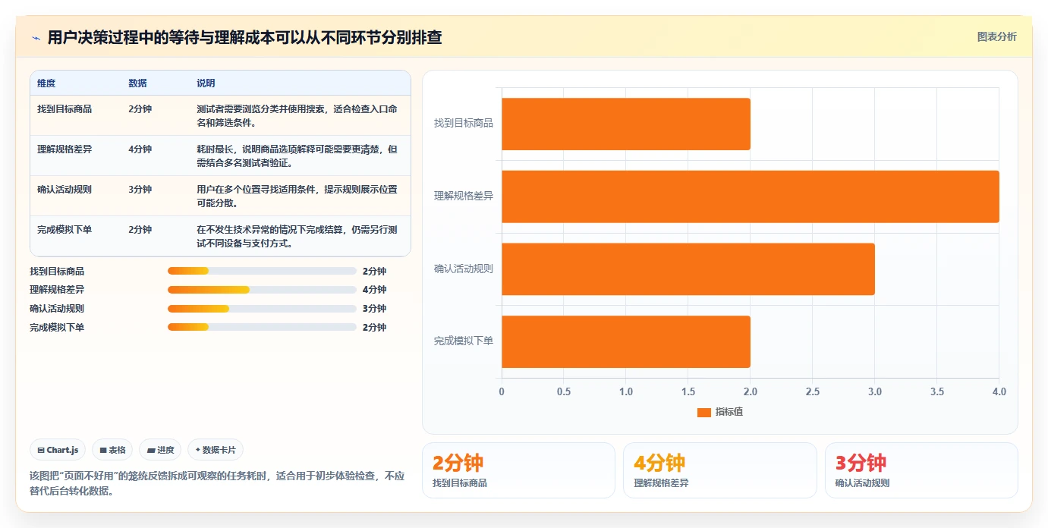Click the lightning icon beside the title
Viewport: 1048px width, 528px height.
tap(36, 37)
